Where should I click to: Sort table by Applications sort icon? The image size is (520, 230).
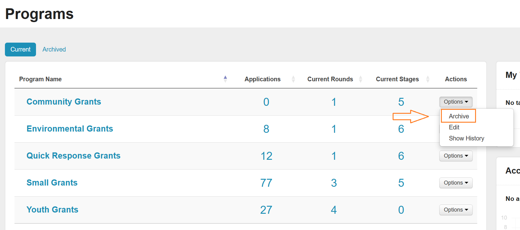[x=293, y=79]
